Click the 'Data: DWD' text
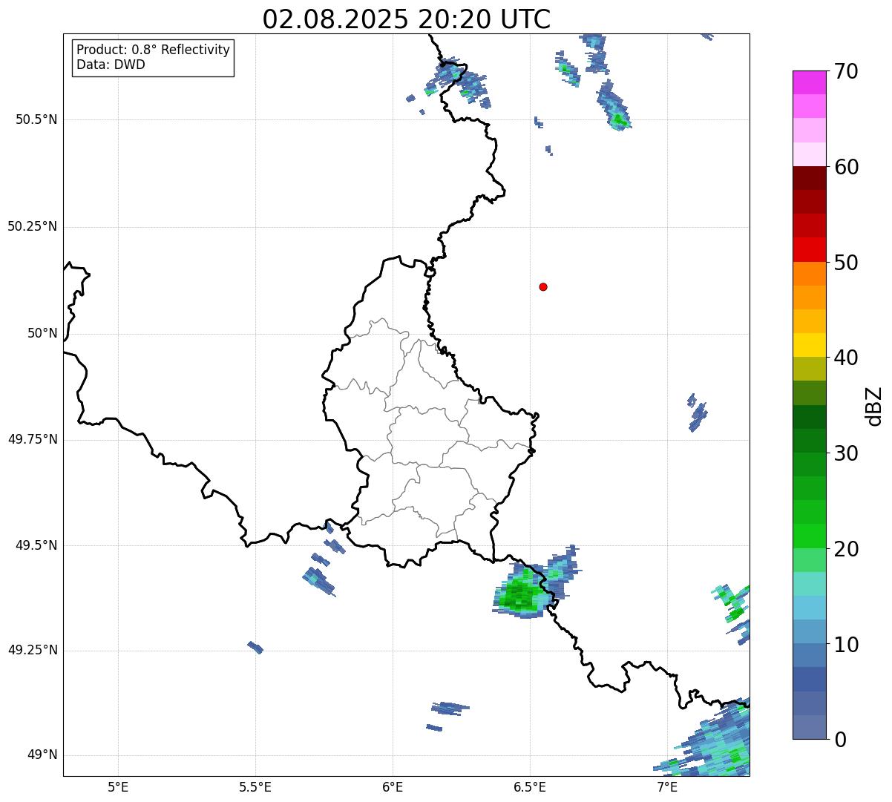Screen dimensions: 892x802 pyautogui.click(x=111, y=65)
